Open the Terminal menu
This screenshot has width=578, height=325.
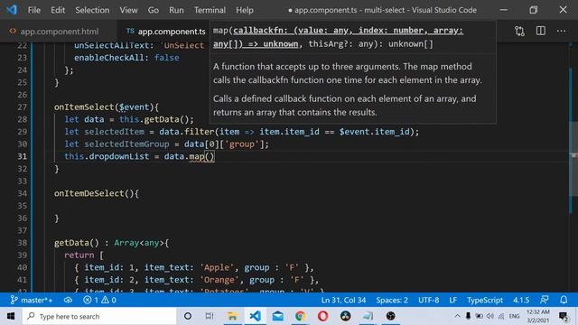(210, 10)
